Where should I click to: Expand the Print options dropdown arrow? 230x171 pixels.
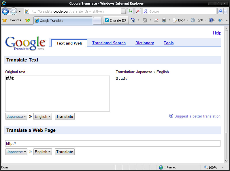tap(169, 20)
